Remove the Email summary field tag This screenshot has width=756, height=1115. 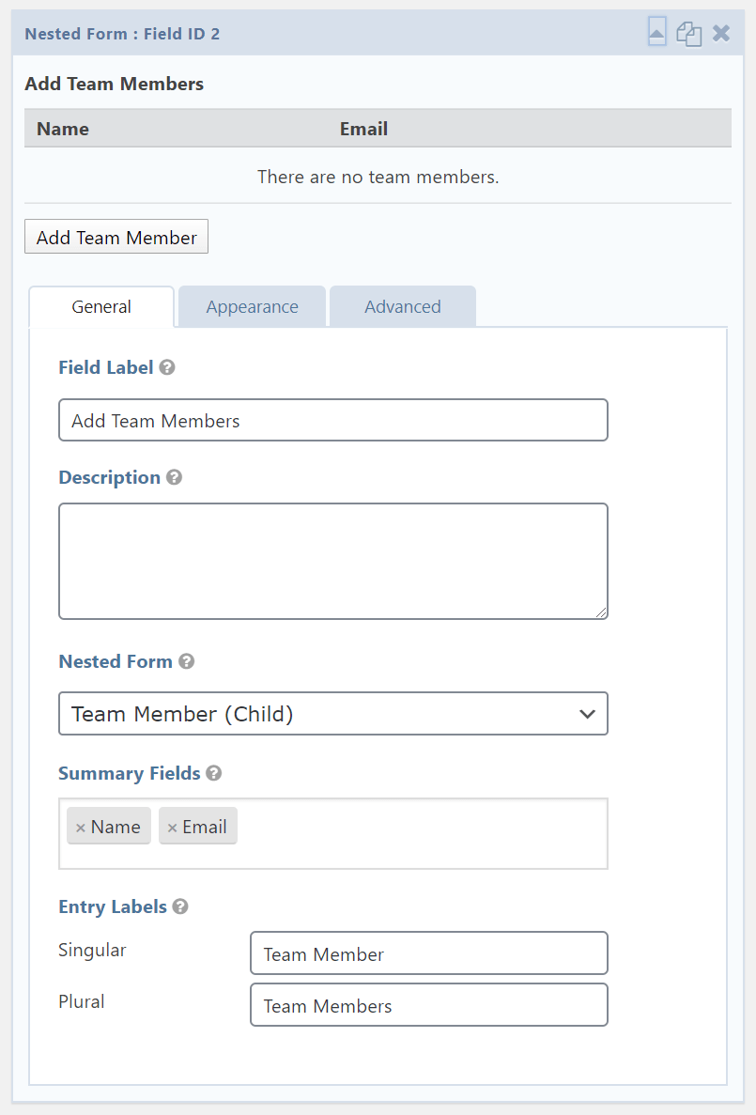point(172,828)
